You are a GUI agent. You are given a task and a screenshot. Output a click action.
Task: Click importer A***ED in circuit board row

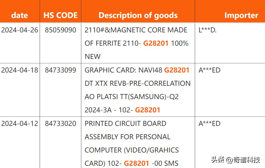click(x=210, y=124)
